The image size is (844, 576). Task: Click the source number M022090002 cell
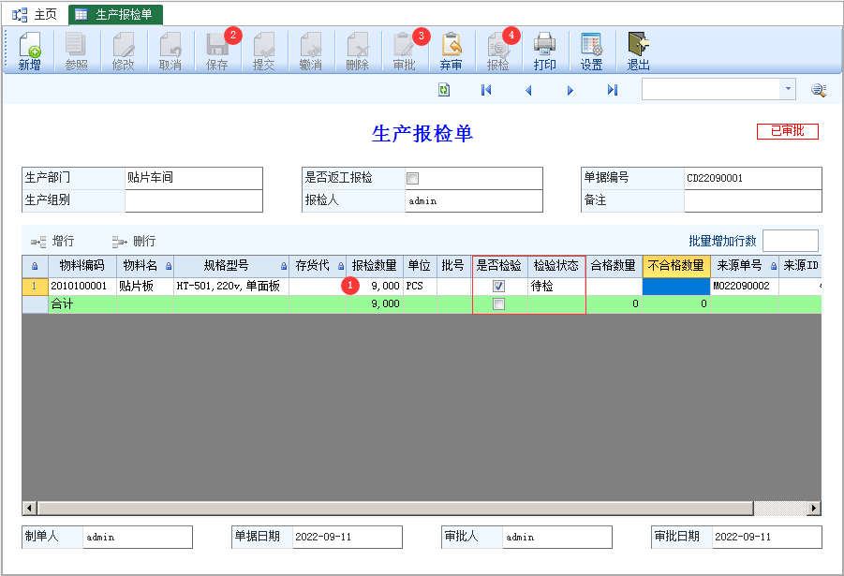(x=745, y=287)
